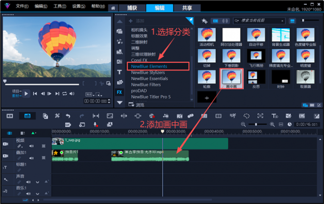The image size is (324, 204).
Task: Click the undo arrow in the timeline toolbar
Action: [68, 116]
